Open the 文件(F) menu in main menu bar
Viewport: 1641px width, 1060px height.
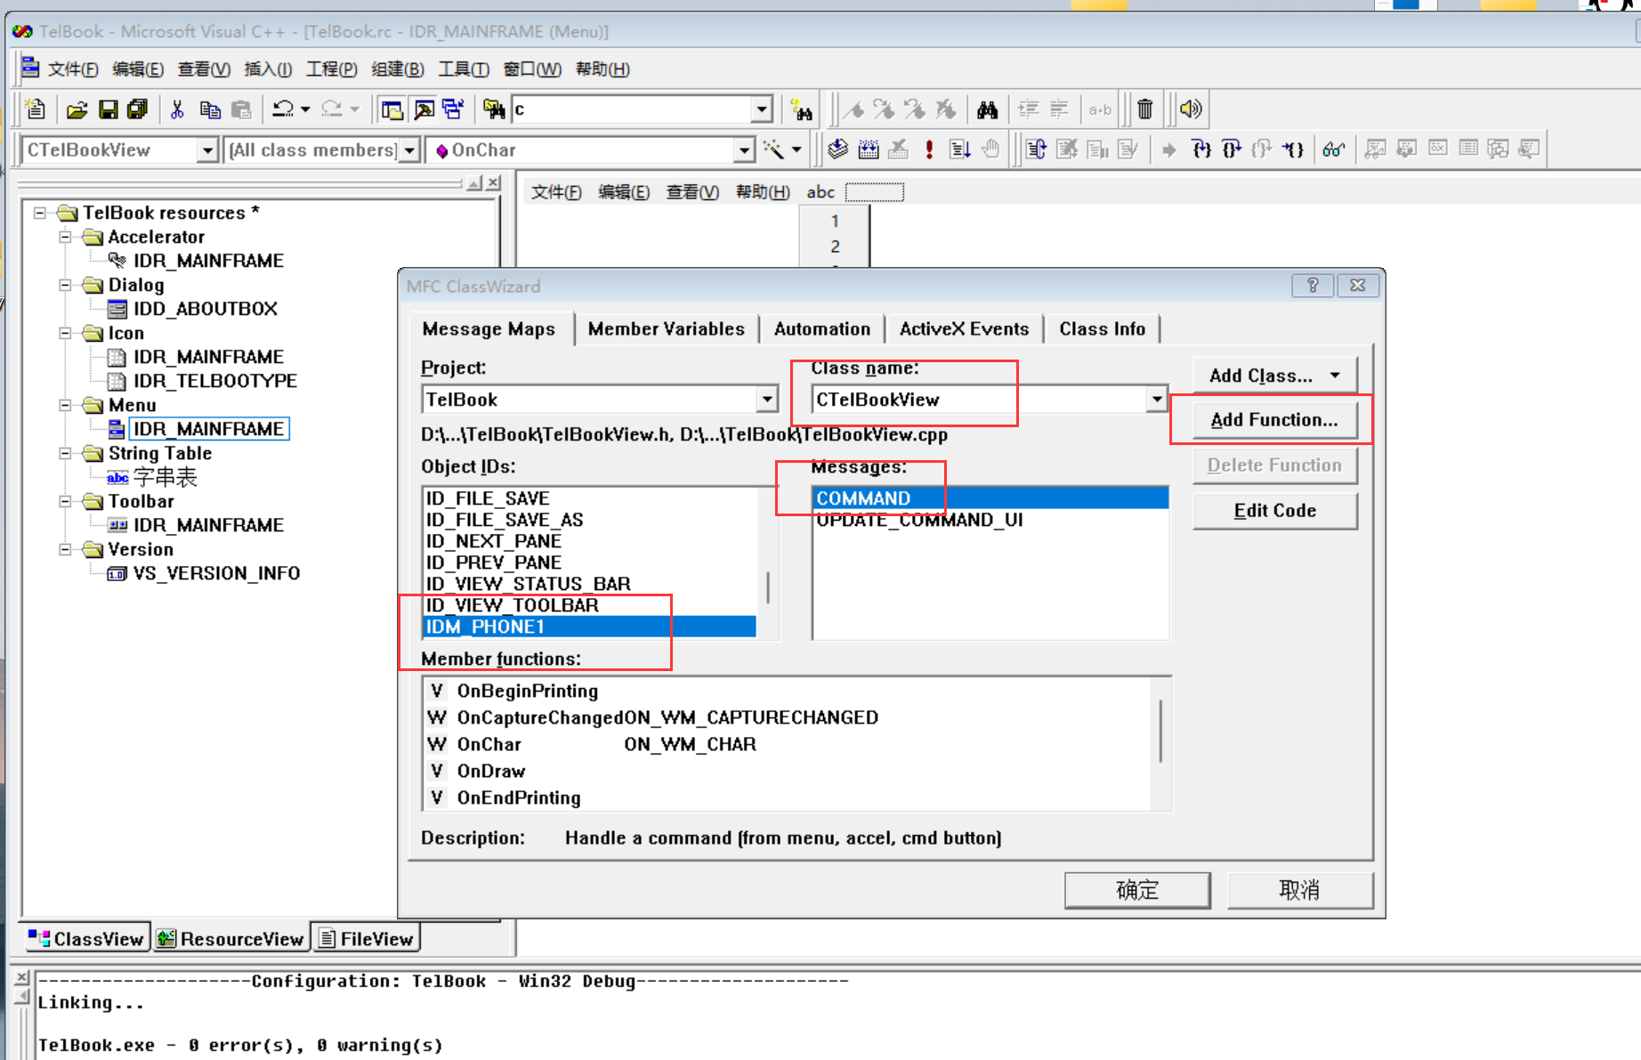(x=73, y=69)
